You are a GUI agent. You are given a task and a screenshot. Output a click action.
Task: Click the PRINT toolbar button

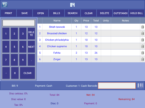8,13
